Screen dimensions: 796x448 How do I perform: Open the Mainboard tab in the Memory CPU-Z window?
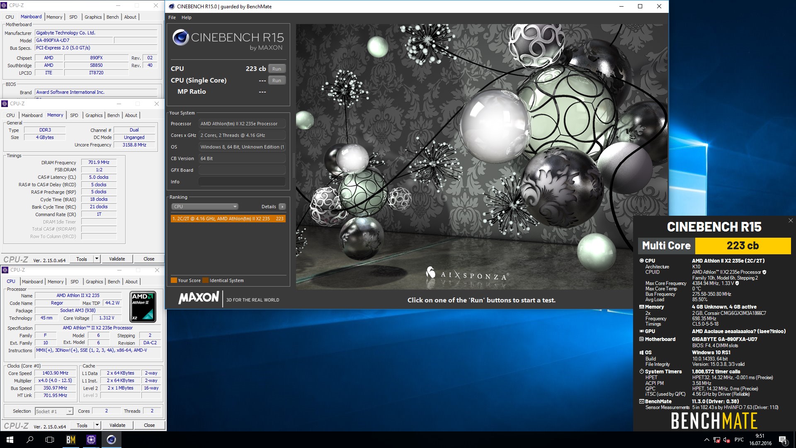click(32, 115)
